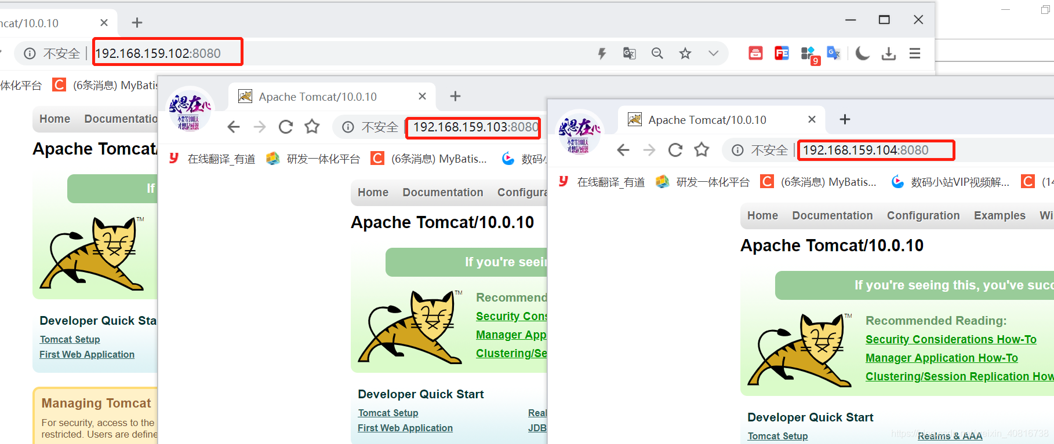Image resolution: width=1054 pixels, height=444 pixels.
Task: Open Clustering/Session Replication link in third window
Action: tap(959, 376)
